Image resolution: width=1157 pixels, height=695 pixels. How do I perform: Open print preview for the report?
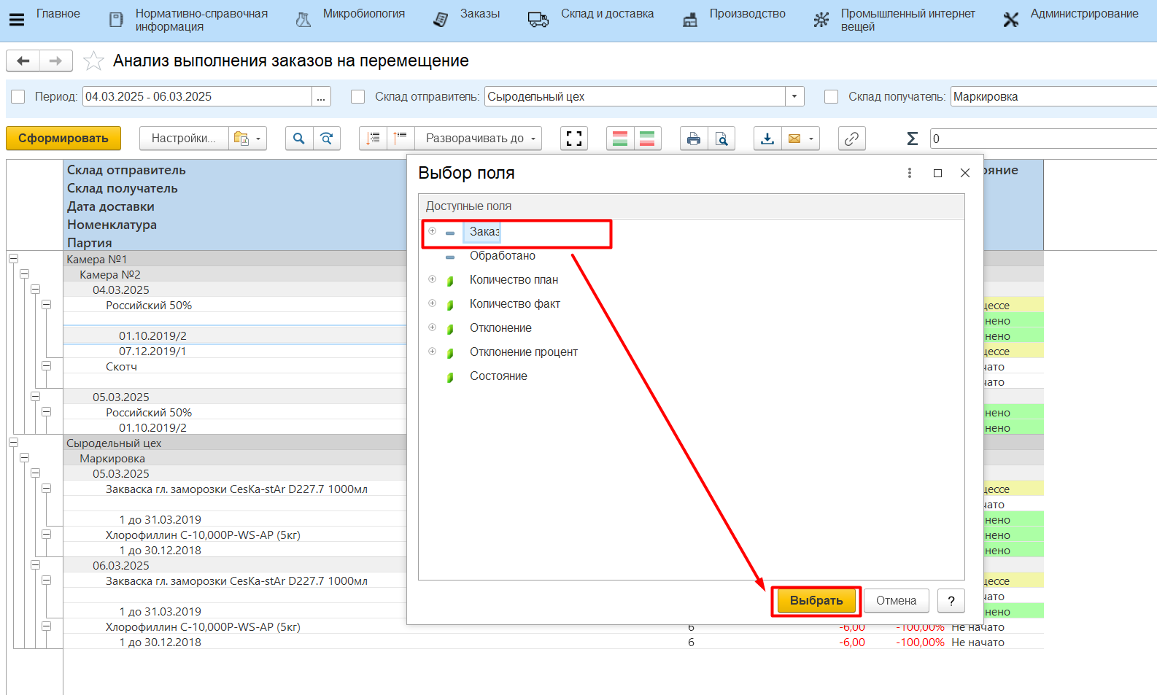pyautogui.click(x=721, y=139)
